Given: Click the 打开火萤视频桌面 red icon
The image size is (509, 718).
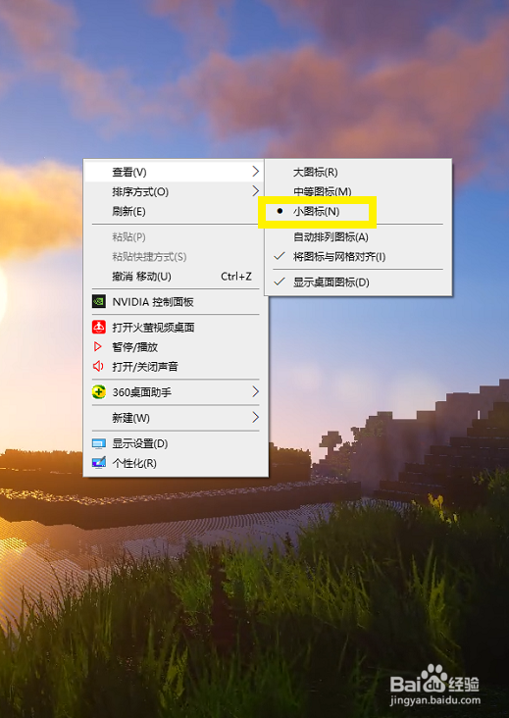Looking at the screenshot, I should coord(99,328).
